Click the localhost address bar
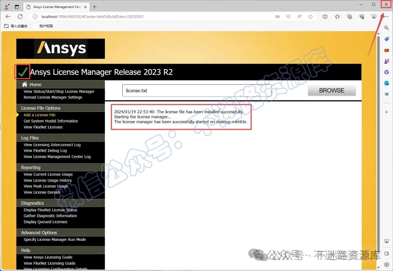The width and height of the screenshot is (393, 271). [155, 16]
